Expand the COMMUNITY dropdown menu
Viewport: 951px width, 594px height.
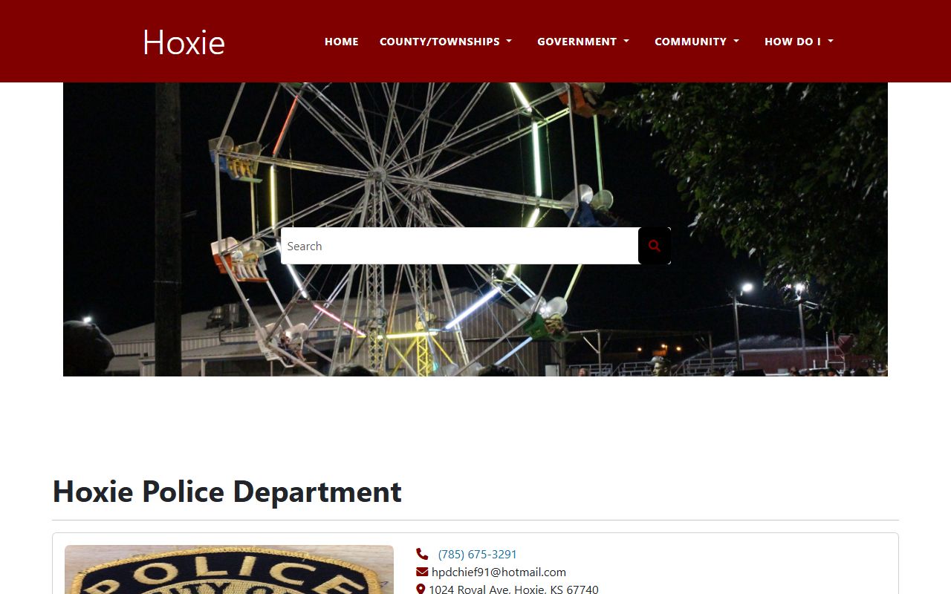coord(697,42)
